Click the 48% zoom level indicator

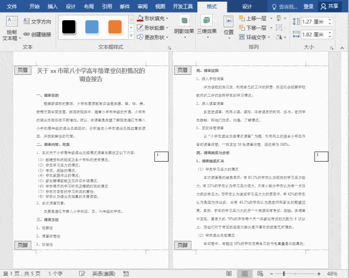(x=332, y=274)
